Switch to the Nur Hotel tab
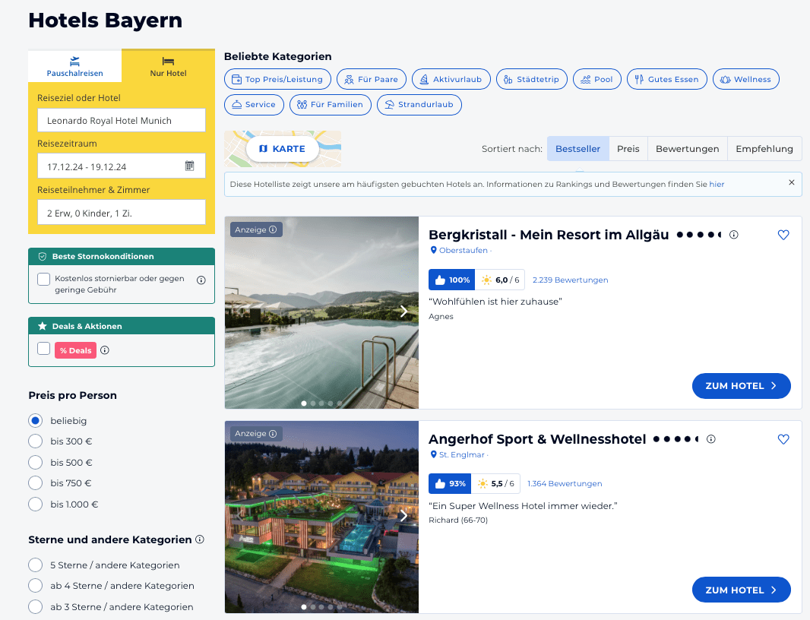 169,66
